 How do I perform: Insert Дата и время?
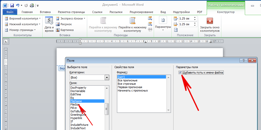(49, 24)
